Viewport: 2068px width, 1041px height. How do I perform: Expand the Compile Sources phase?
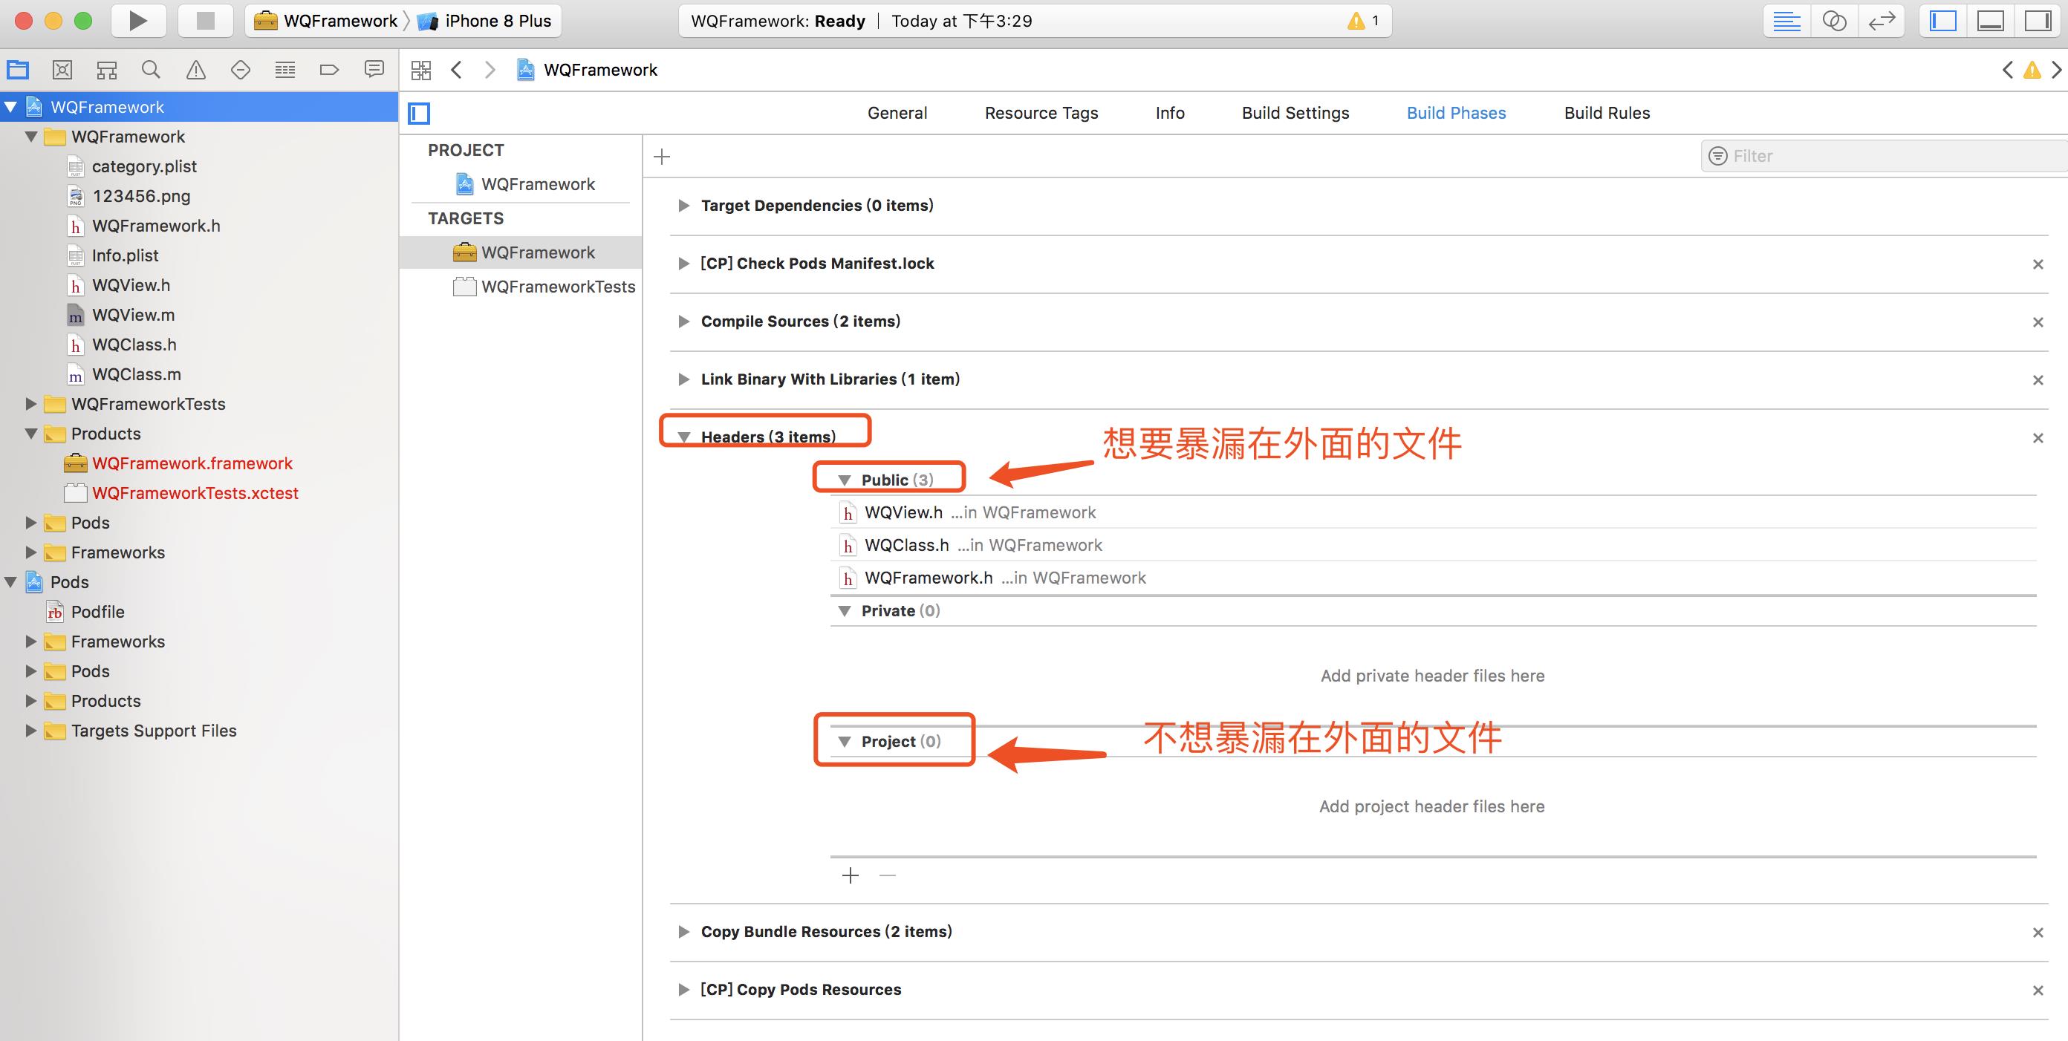tap(683, 321)
